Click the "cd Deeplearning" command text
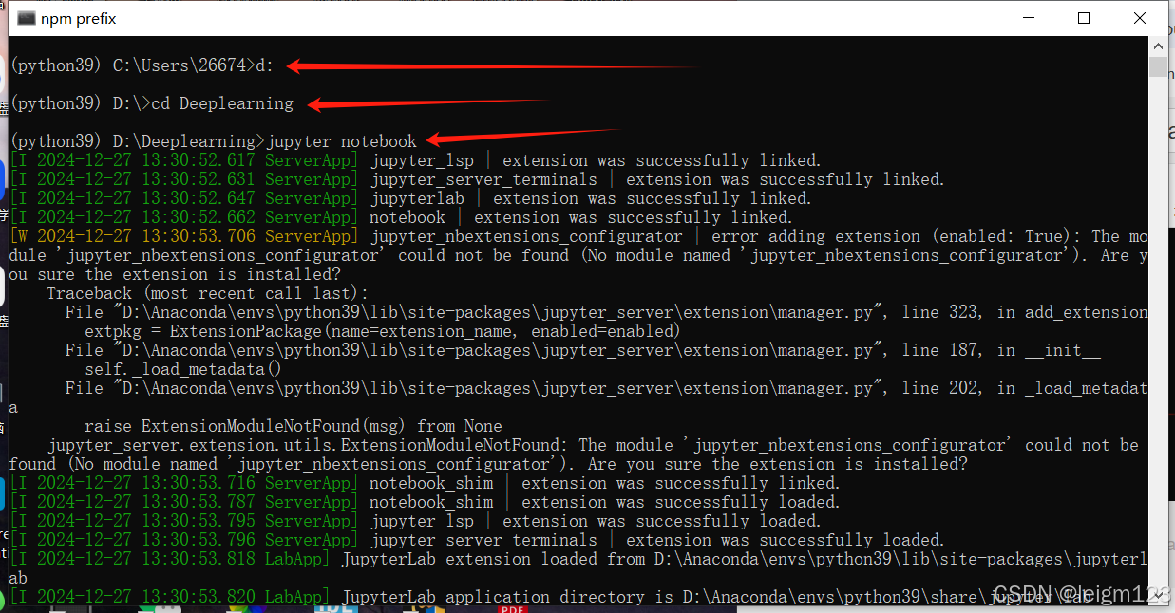Viewport: 1175px width, 613px height. (x=222, y=103)
